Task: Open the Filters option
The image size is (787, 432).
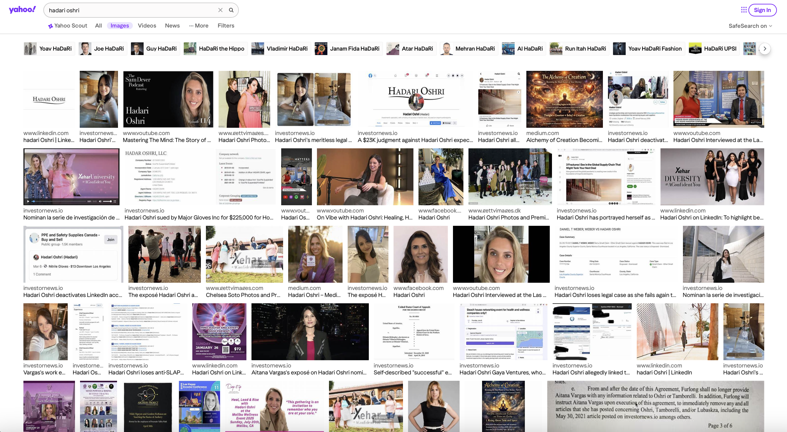Action: [x=226, y=26]
